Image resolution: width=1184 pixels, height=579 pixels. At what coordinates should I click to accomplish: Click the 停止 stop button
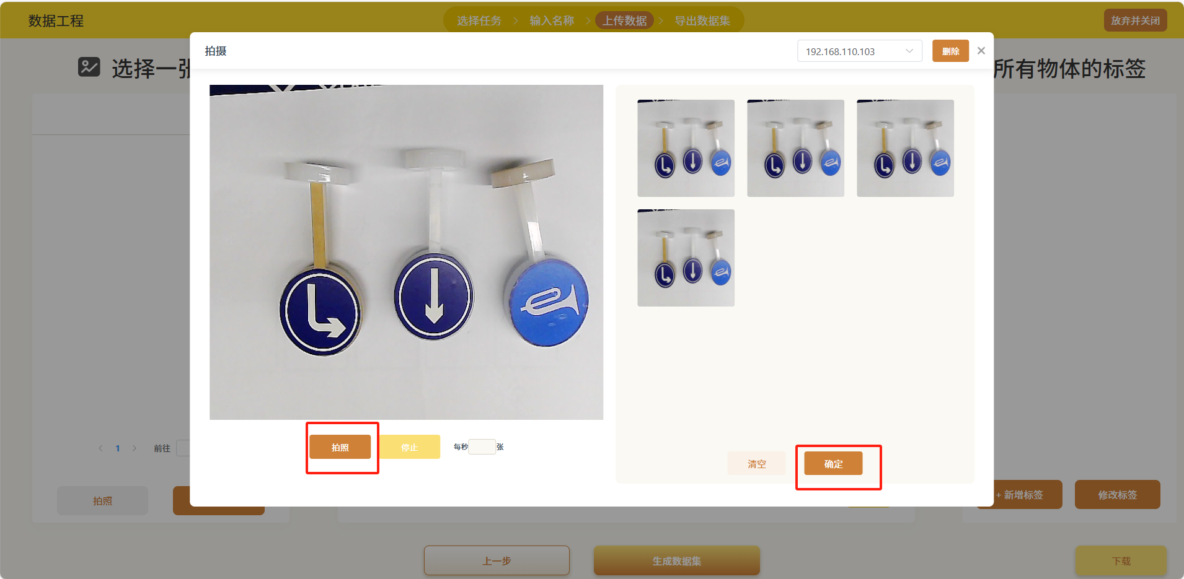409,447
